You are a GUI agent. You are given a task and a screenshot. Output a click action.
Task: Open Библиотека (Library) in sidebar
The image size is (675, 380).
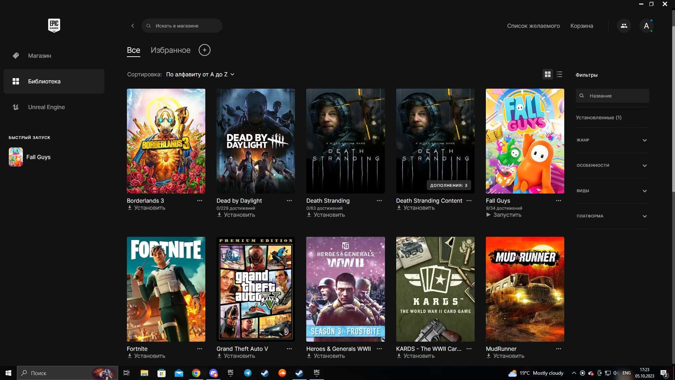coord(54,81)
